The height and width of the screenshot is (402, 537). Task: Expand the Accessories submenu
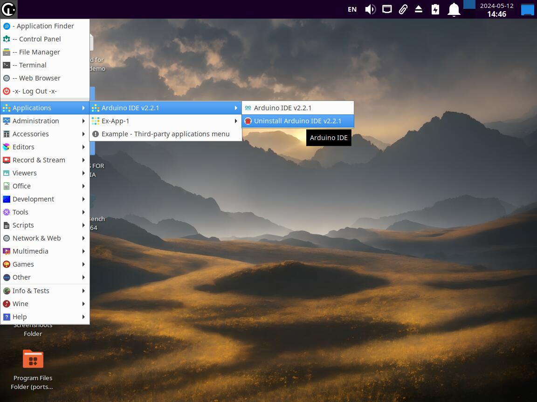(45, 134)
